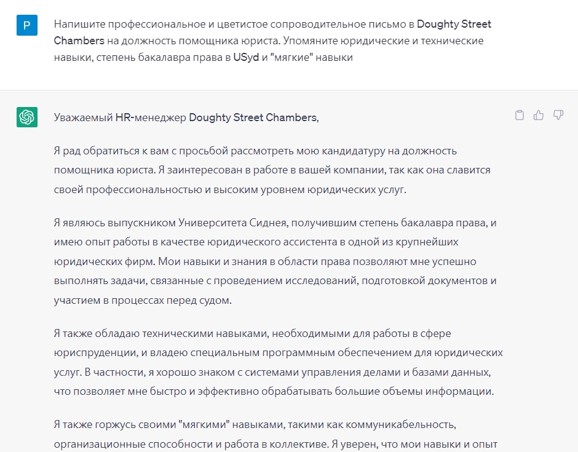Click the green ChatGPT logo avatar

[x=27, y=117]
